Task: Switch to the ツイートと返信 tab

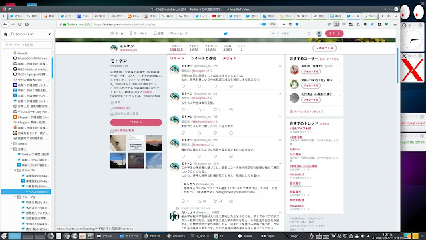Action: point(203,58)
